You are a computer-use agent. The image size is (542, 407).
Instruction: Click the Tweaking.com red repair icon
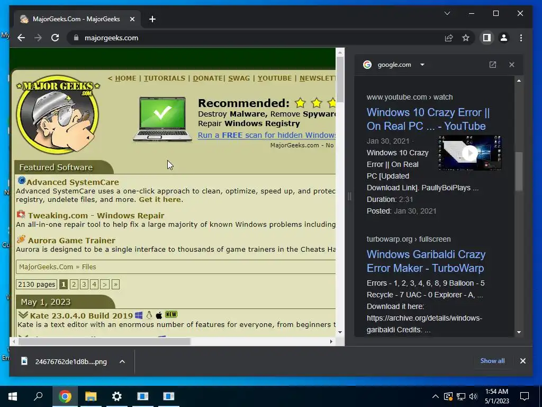[21, 214]
